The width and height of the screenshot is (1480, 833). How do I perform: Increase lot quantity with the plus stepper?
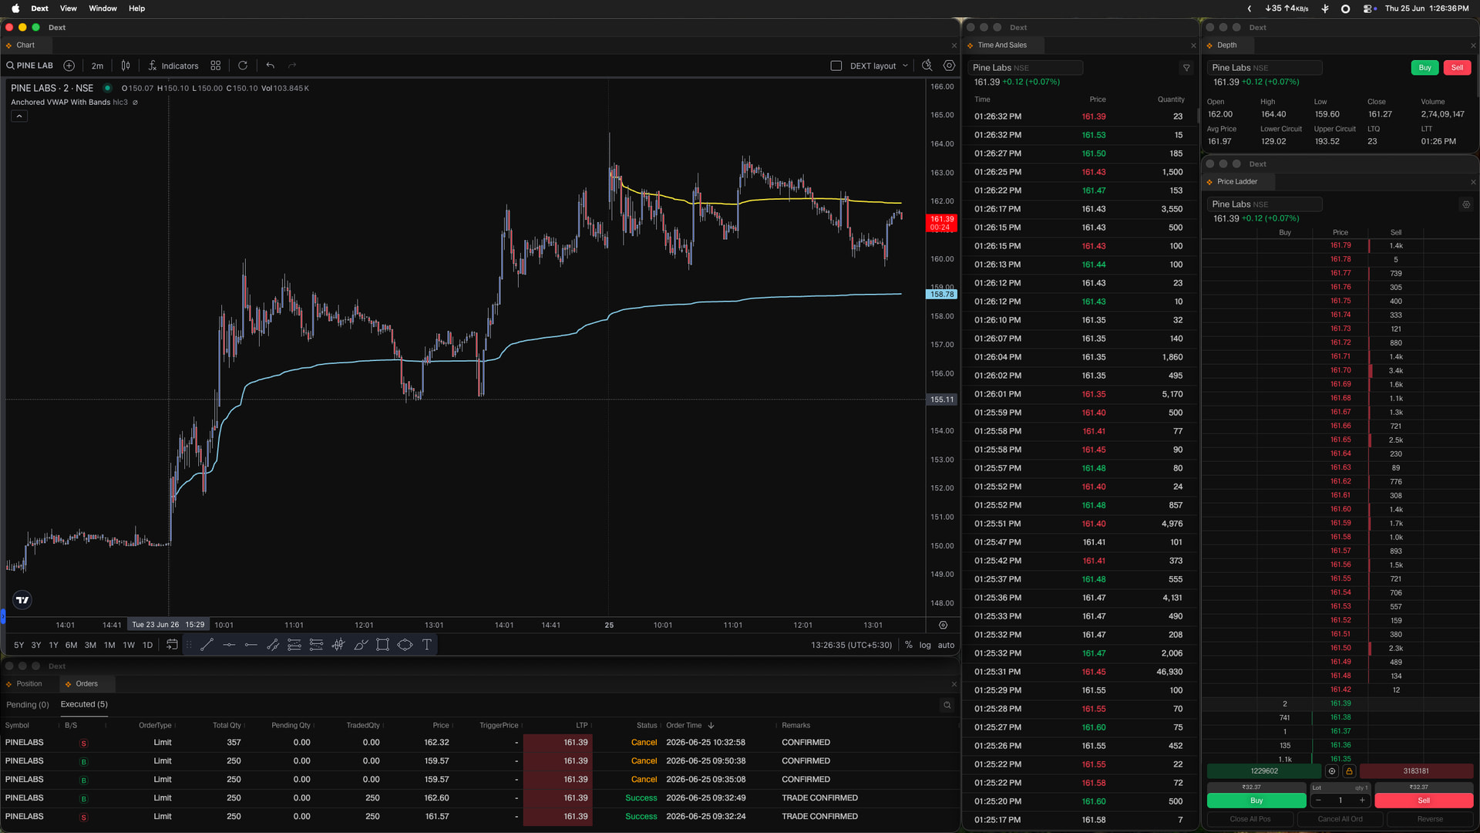coord(1362,801)
